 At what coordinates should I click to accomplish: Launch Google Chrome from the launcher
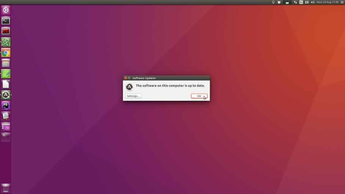coord(6,52)
